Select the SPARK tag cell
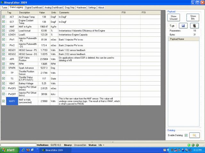 pos(12,68)
